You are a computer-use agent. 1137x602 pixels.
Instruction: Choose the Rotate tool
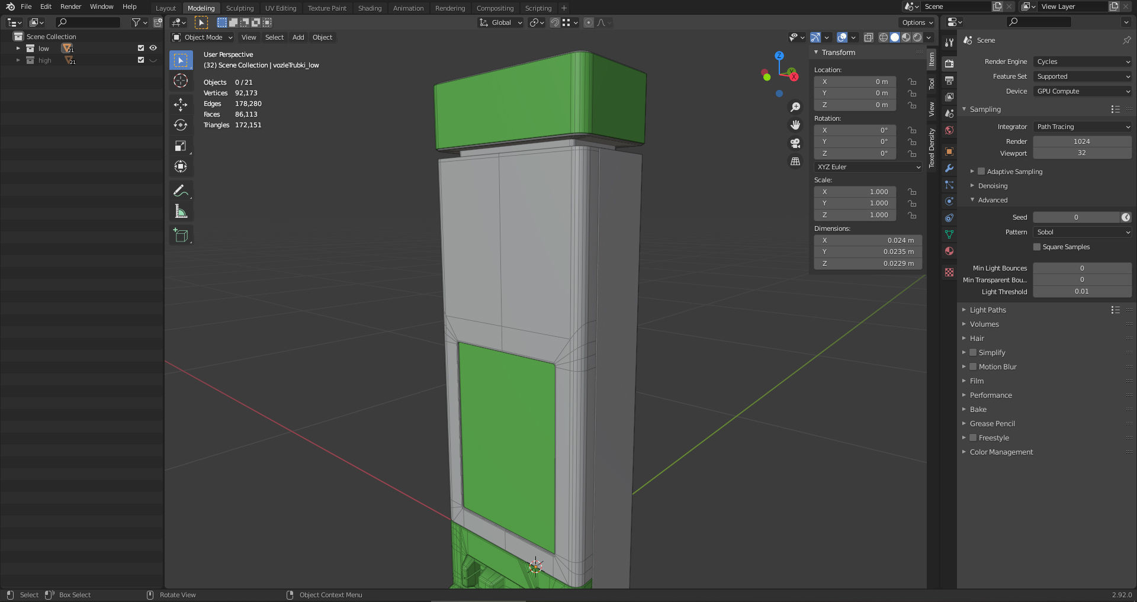coord(181,125)
